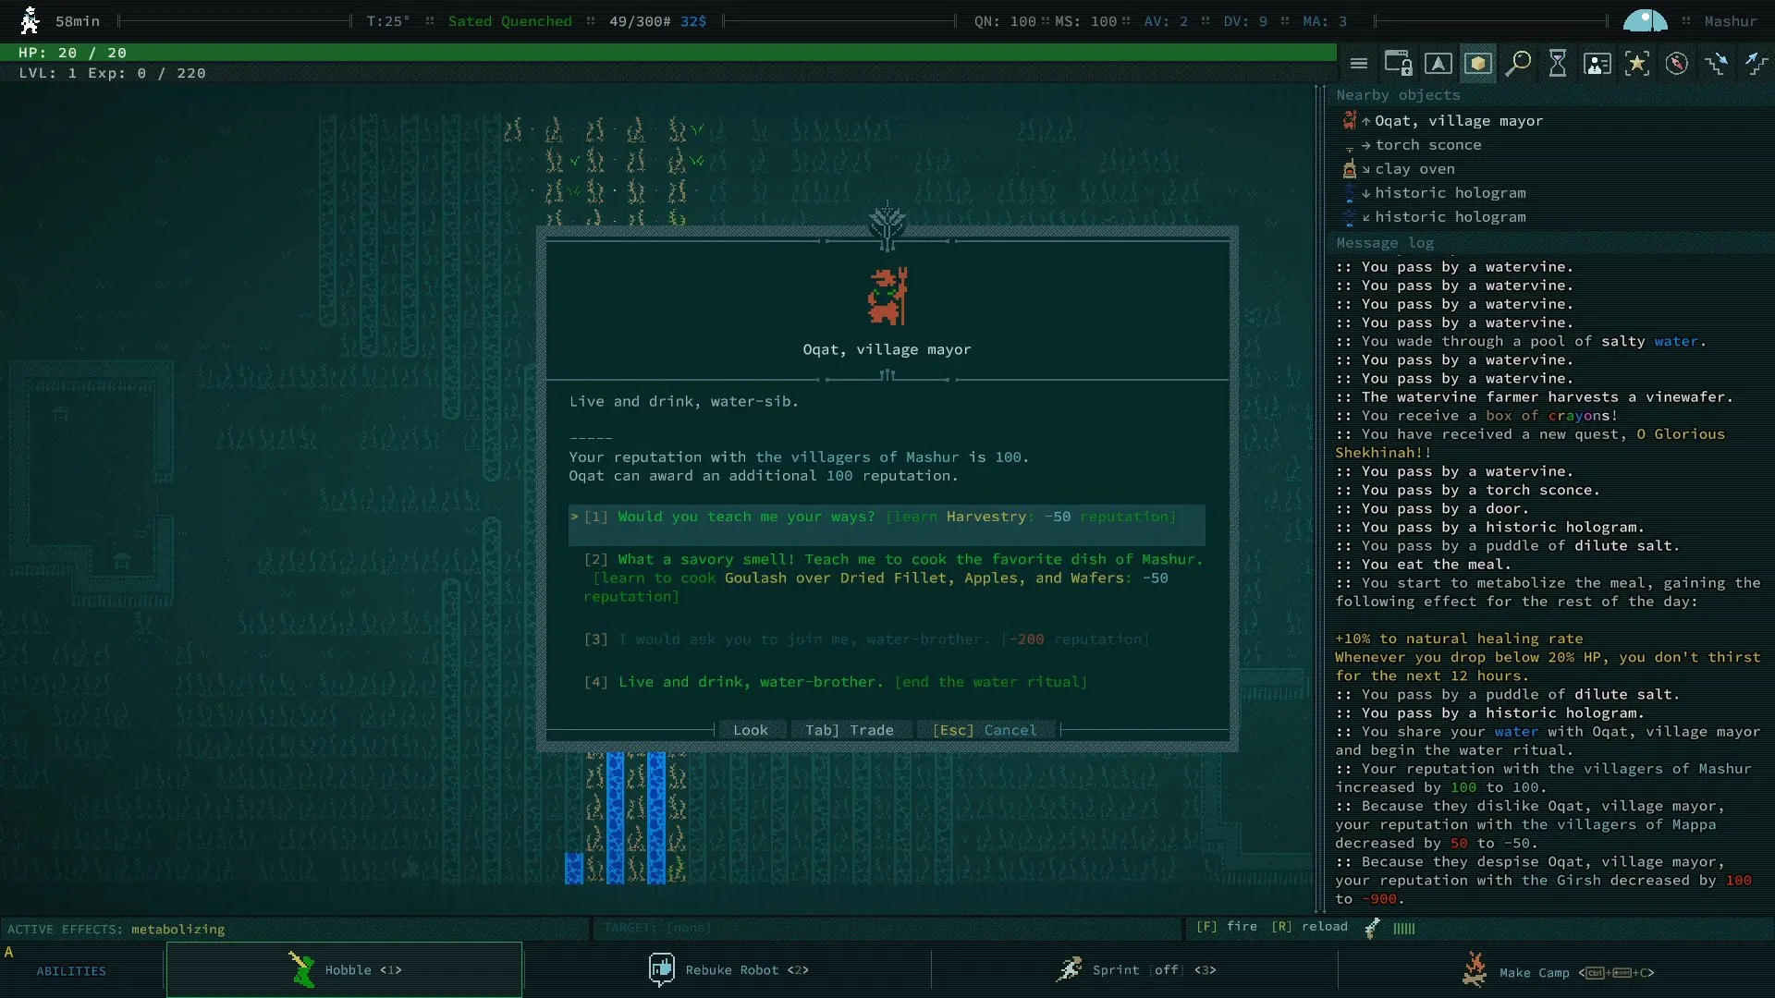Viewport: 1775px width, 998px height.
Task: Click the '+10% to natural healing rate' message
Action: click(1459, 639)
